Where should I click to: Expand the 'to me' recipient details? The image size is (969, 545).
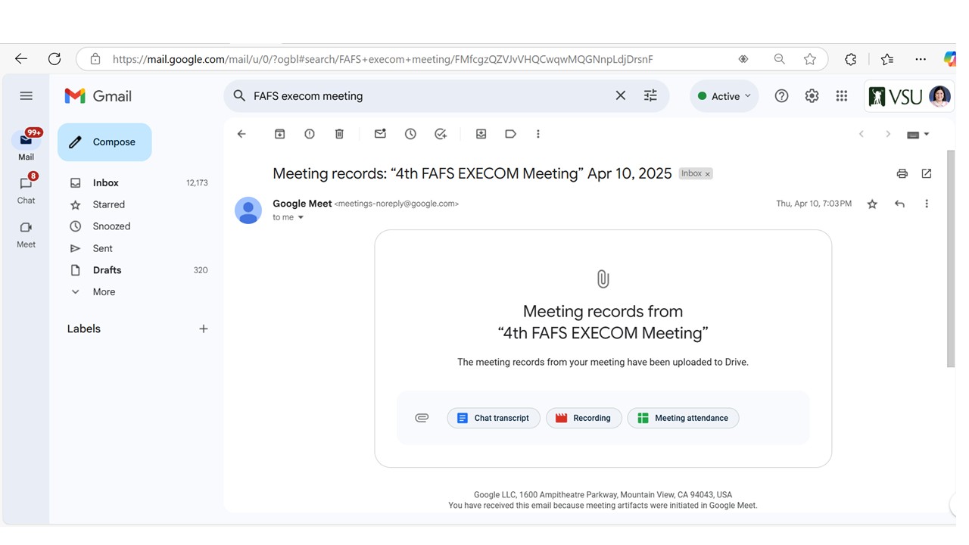click(301, 218)
